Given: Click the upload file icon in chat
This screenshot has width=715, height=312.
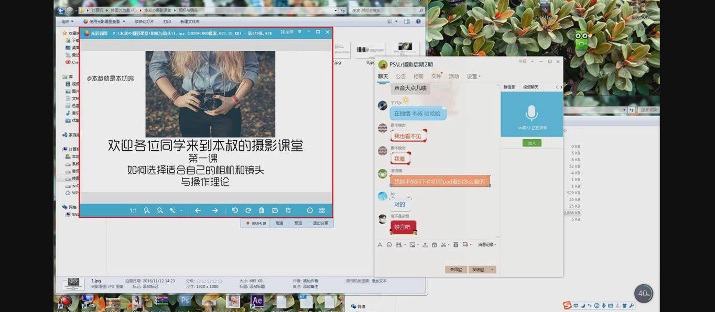Looking at the screenshot, I should [425, 244].
